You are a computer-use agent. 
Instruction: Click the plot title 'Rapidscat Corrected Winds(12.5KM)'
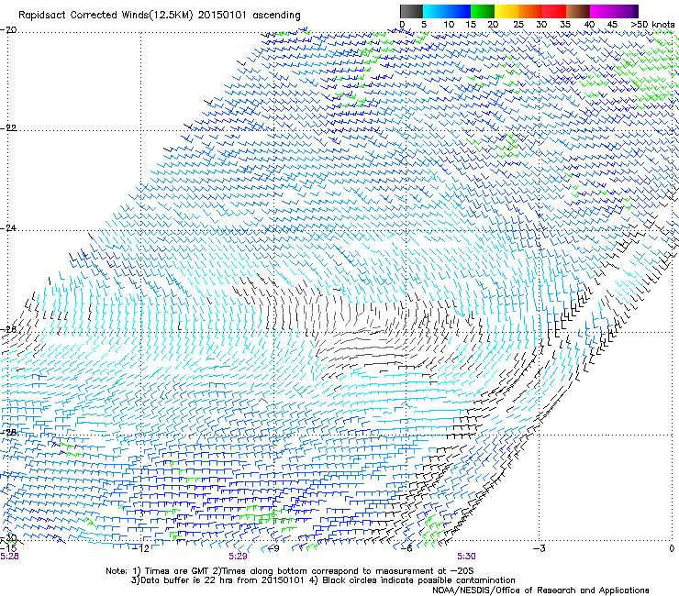pos(106,16)
